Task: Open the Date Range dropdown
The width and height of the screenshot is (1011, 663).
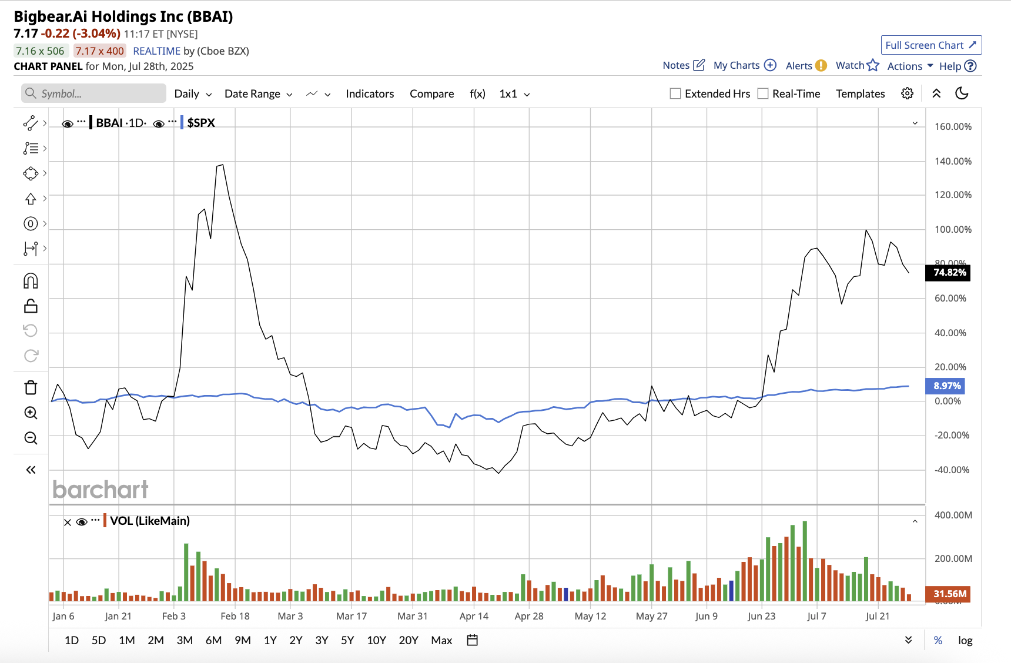Action: [x=258, y=93]
